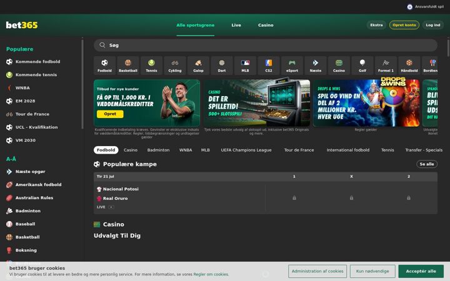This screenshot has height=281, width=450.
Task: Select the Dart board icon tile
Action: click(x=221, y=66)
